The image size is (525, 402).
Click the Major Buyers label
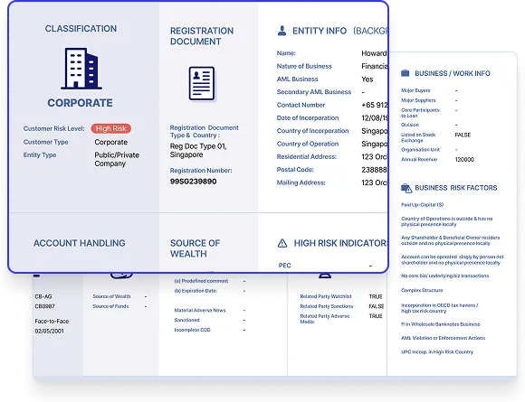(415, 90)
